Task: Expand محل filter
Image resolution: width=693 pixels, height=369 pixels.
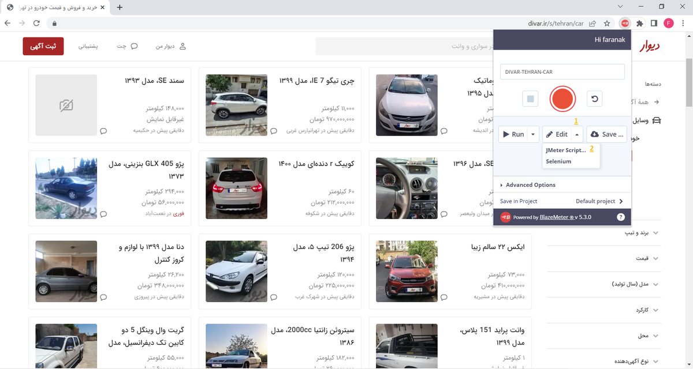Action: tap(604, 336)
